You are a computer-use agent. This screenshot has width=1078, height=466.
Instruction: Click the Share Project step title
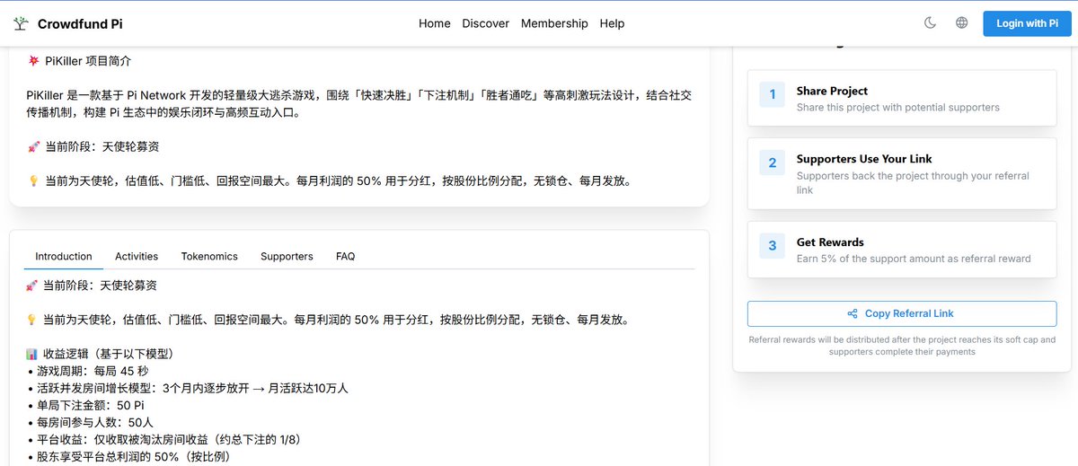(832, 91)
